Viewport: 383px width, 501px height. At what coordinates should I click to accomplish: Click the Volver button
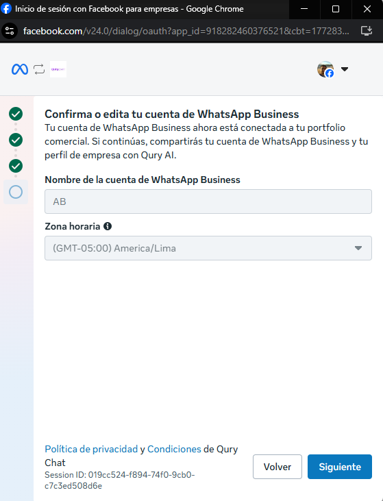pyautogui.click(x=277, y=467)
